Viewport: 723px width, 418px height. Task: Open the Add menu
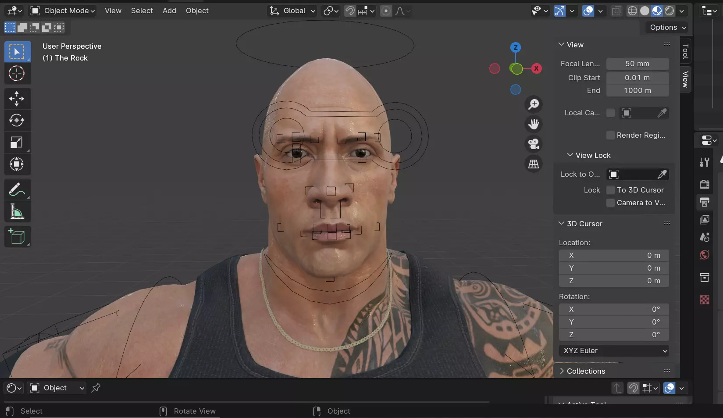point(169,11)
